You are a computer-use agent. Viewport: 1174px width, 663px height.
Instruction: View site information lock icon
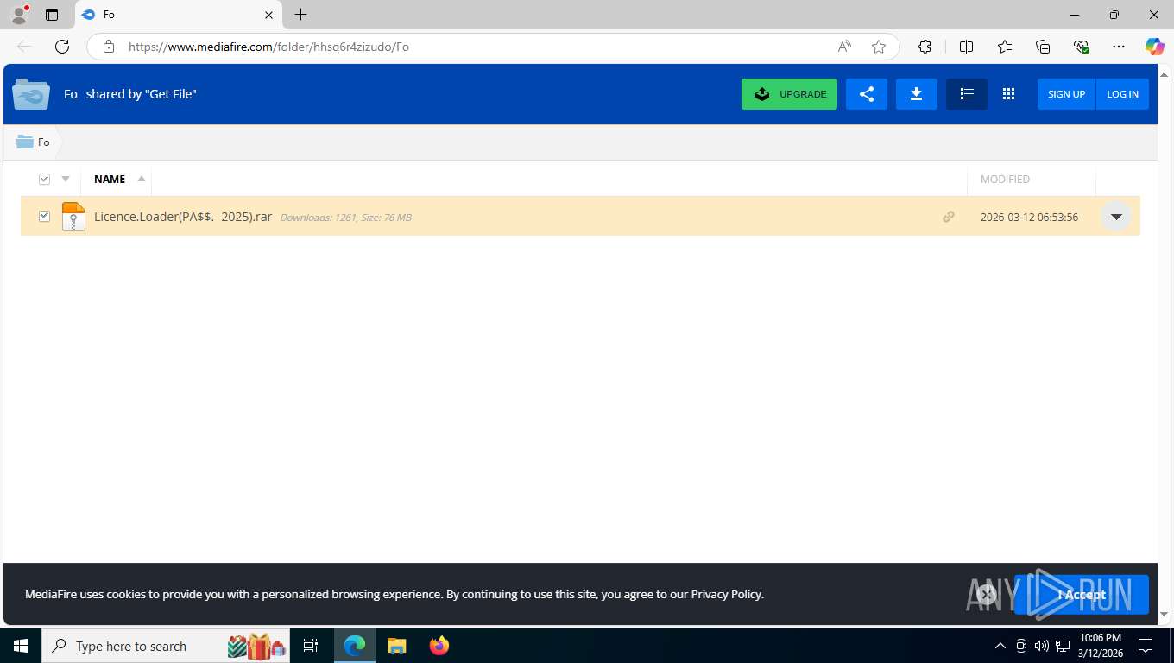109,47
